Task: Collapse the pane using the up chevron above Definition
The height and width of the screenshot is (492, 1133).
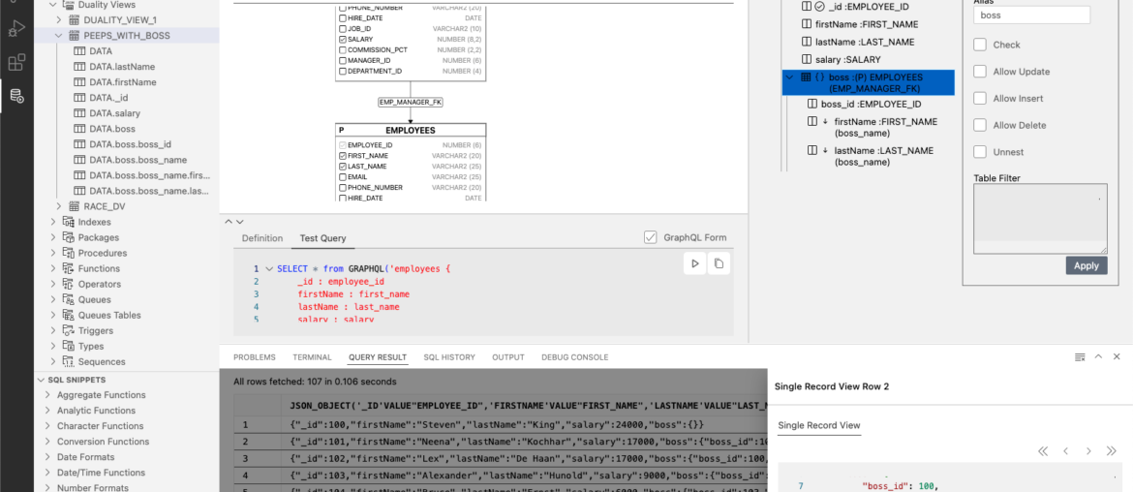Action: [x=230, y=222]
